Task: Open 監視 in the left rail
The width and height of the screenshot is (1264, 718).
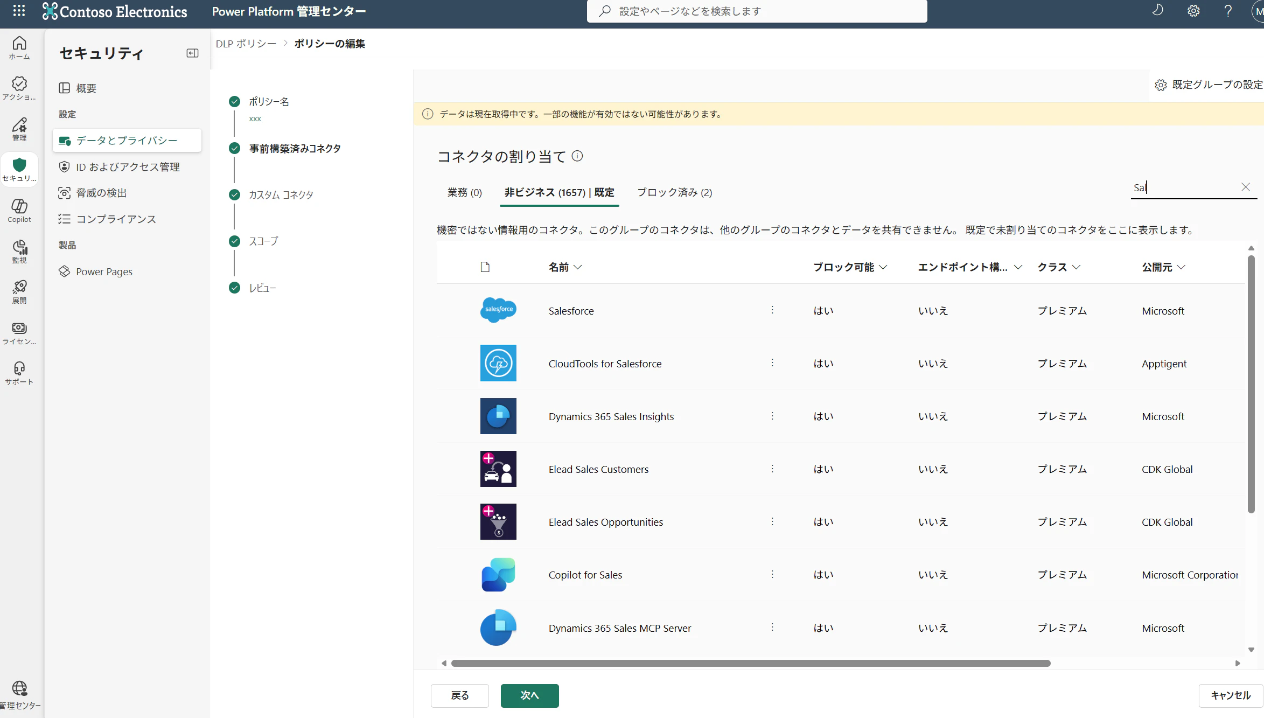Action: coord(19,251)
